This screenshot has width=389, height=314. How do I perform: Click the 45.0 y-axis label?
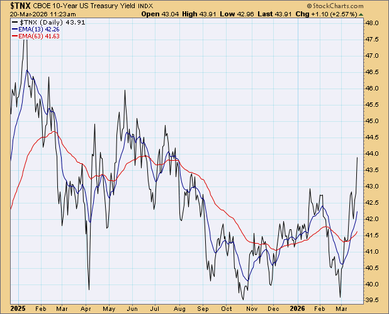[x=373, y=121]
